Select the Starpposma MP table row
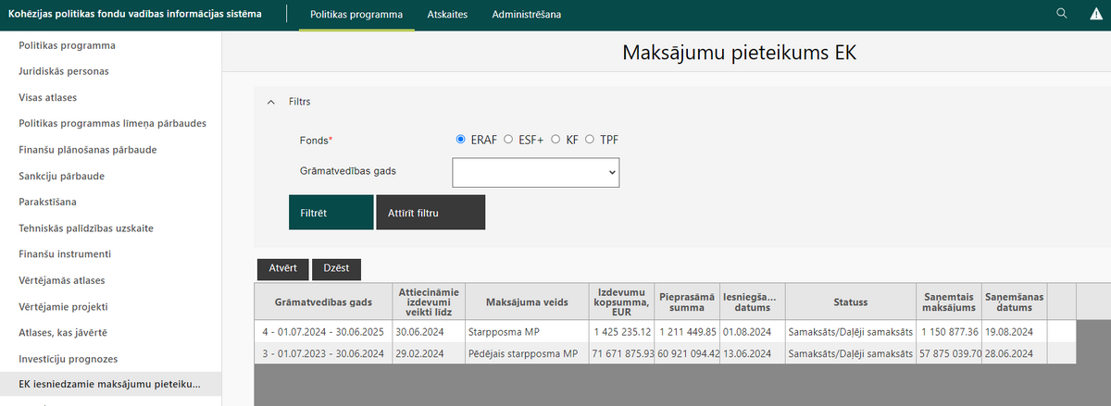1111x406 pixels. 666,331
